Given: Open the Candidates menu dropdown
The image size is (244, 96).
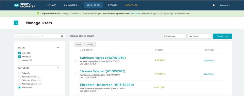Looking at the screenshot, I should click(x=71, y=5).
